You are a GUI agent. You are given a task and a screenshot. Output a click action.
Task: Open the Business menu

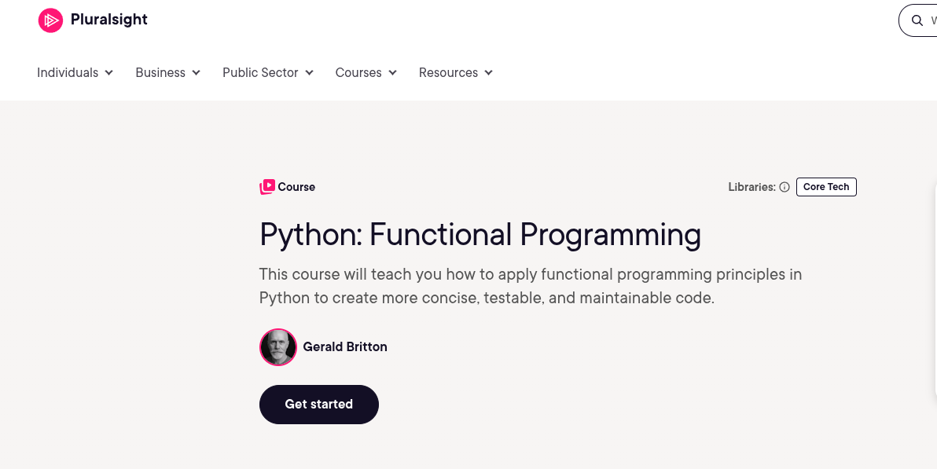coord(168,72)
